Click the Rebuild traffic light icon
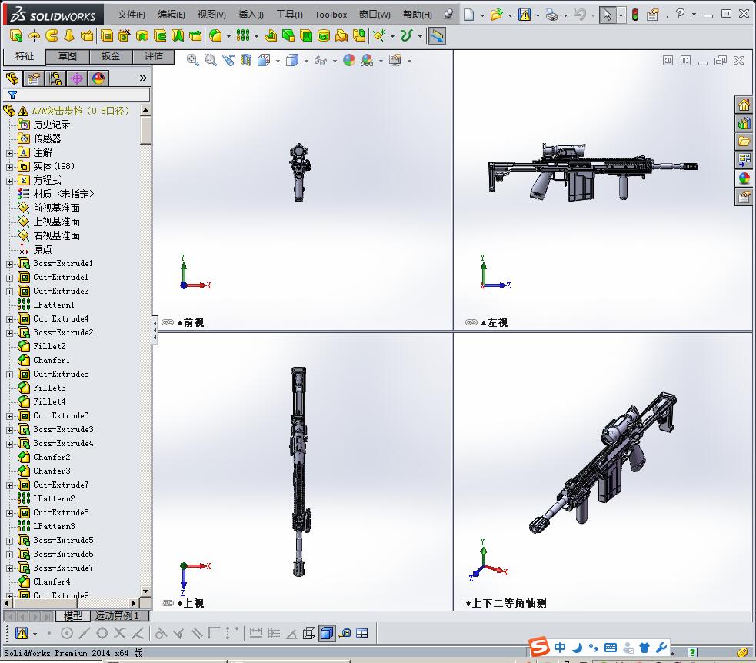This screenshot has height=663, width=756. point(635,15)
